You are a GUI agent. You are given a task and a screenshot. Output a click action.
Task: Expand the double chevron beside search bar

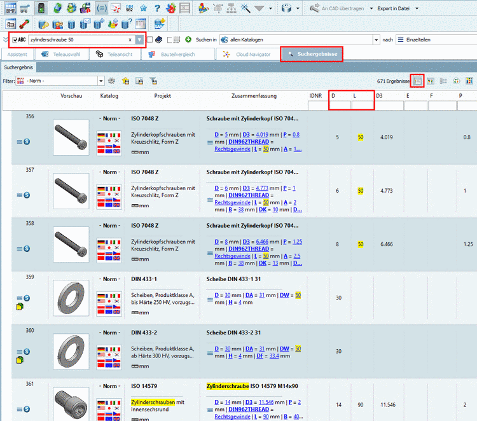5,39
